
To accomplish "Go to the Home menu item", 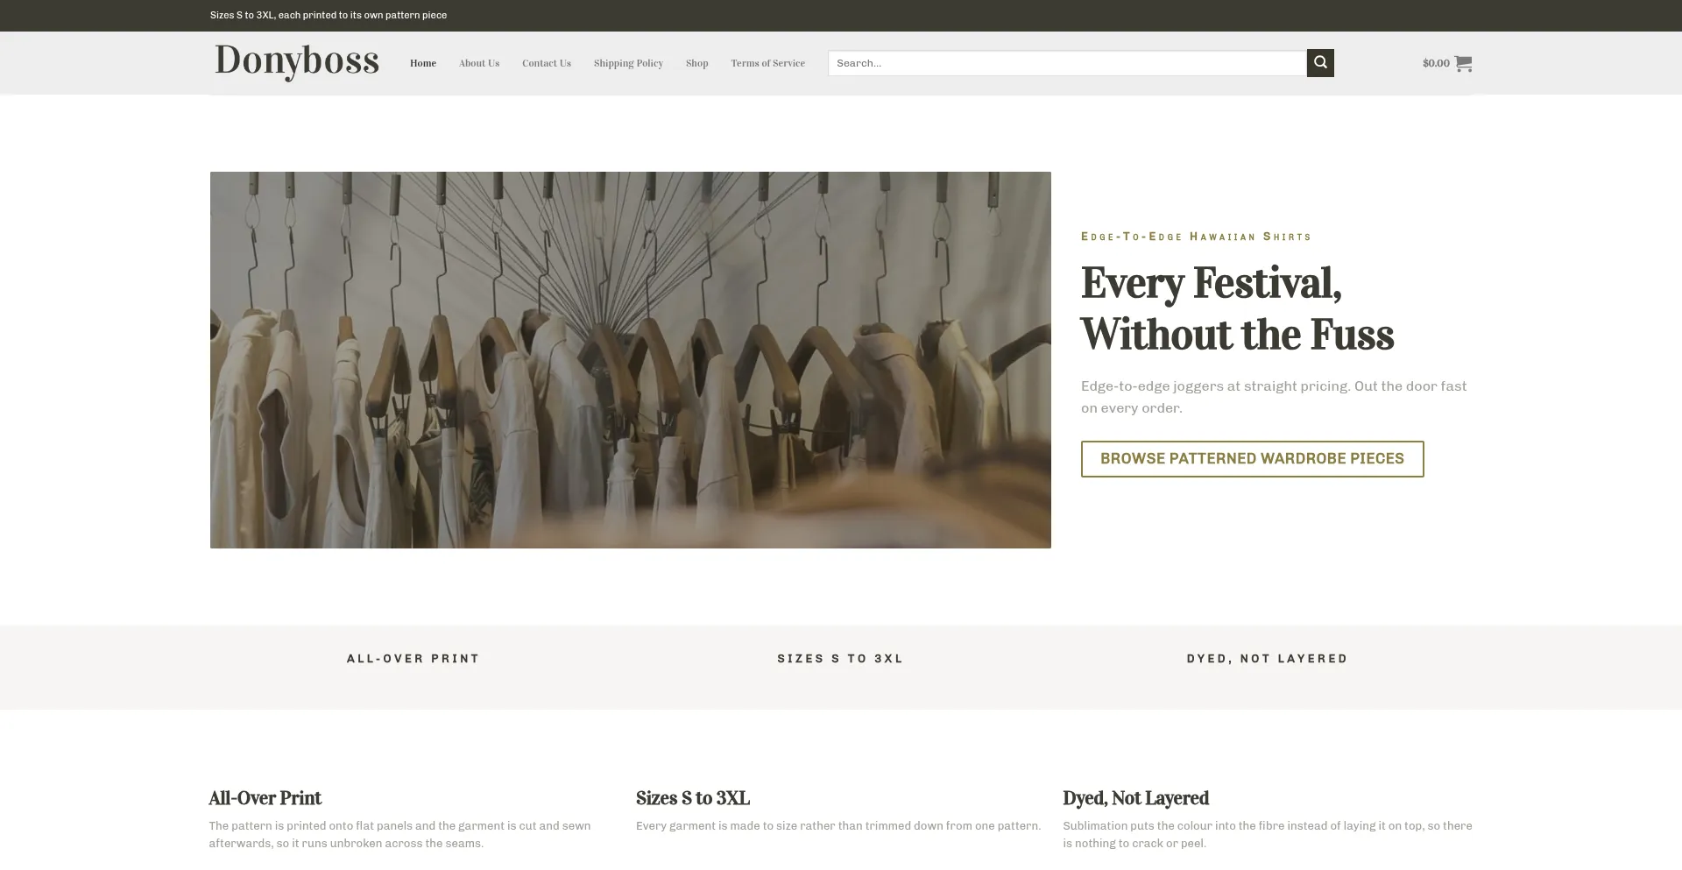I will pos(423,63).
